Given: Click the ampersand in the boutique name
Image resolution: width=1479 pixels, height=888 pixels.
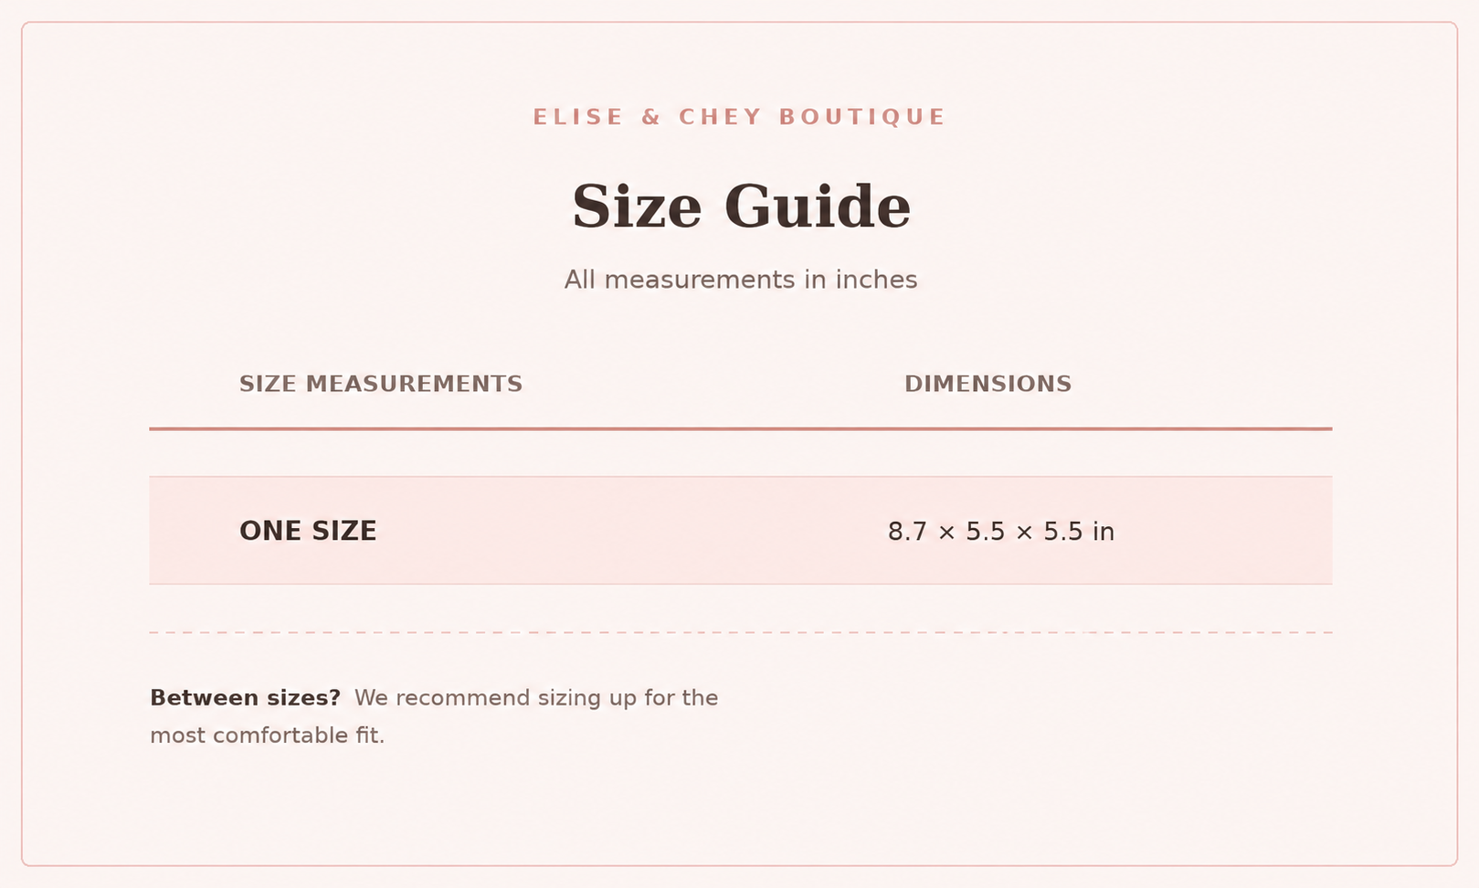Looking at the screenshot, I should click(650, 117).
